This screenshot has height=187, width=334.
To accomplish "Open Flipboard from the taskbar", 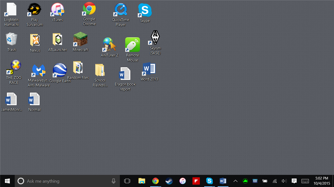I will tap(196, 181).
